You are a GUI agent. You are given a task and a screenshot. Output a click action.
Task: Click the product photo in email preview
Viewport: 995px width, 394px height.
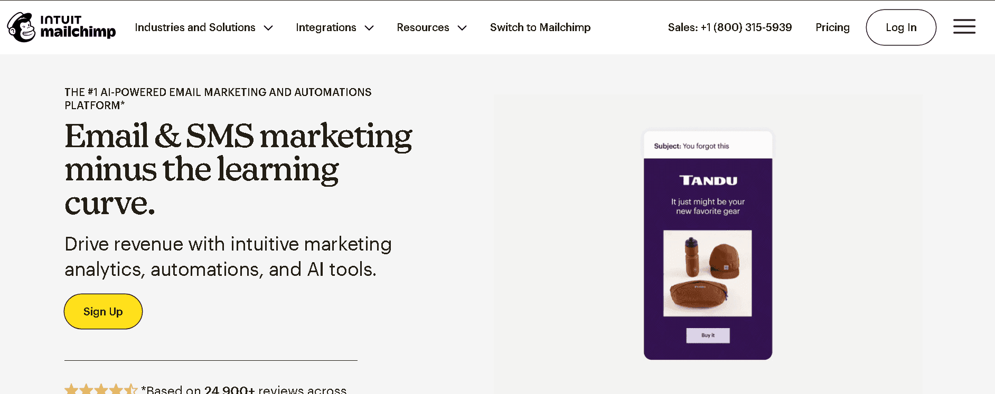click(707, 273)
